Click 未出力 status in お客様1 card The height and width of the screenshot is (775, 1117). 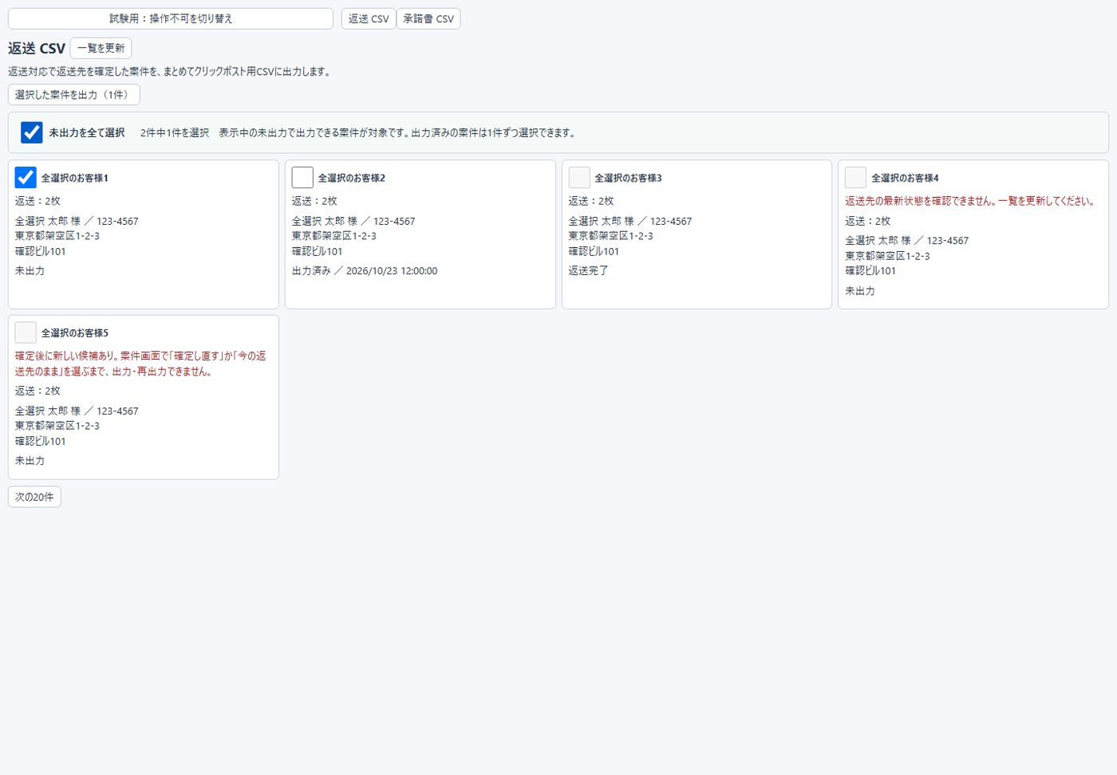30,271
